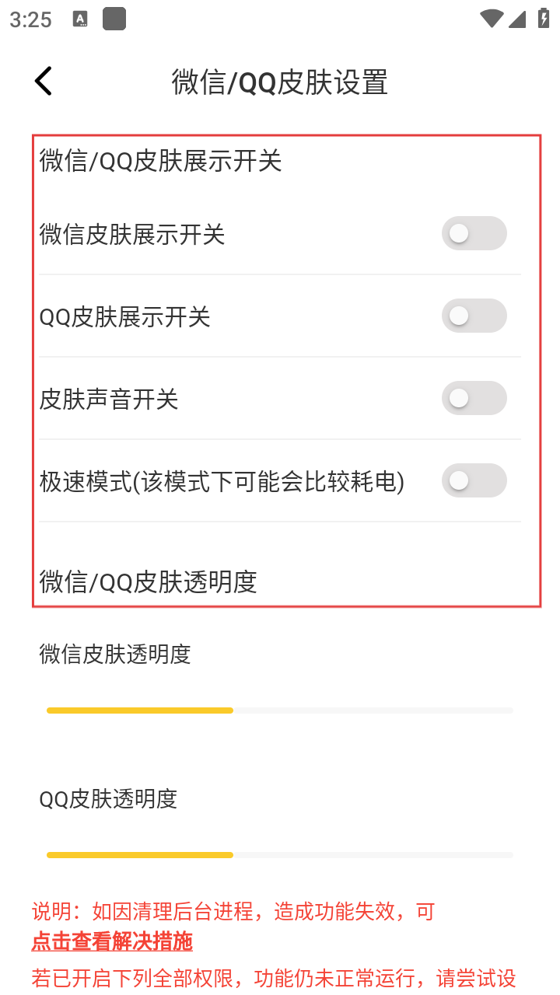Tap the 微信皮肤展示开关 label text
Image resolution: width=560 pixels, height=995 pixels.
tap(132, 234)
